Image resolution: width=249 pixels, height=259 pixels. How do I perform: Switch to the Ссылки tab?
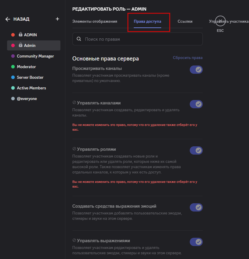click(x=185, y=22)
